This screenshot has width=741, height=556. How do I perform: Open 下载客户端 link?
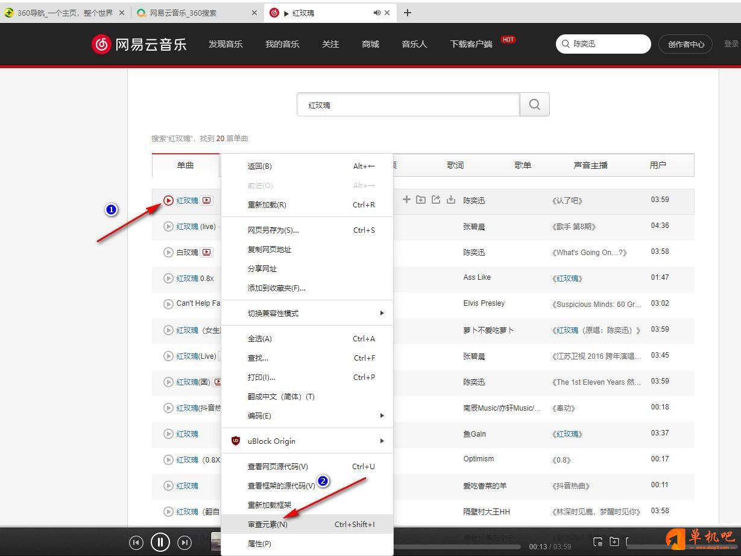pyautogui.click(x=471, y=44)
